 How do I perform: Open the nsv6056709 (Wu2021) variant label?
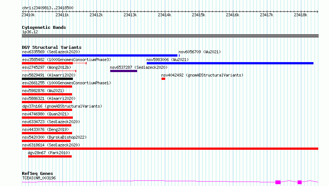tap(200, 52)
